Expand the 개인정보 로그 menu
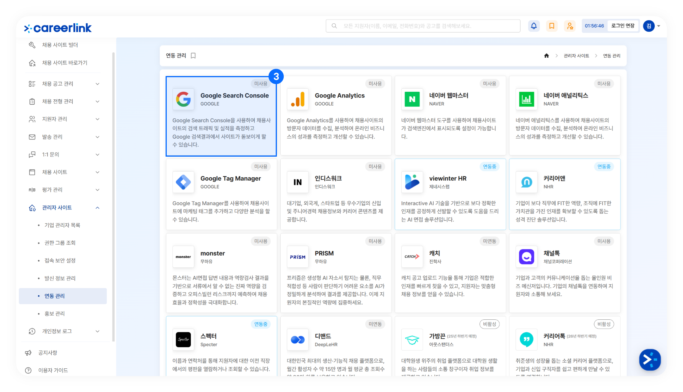The image size is (683, 392). click(x=98, y=331)
